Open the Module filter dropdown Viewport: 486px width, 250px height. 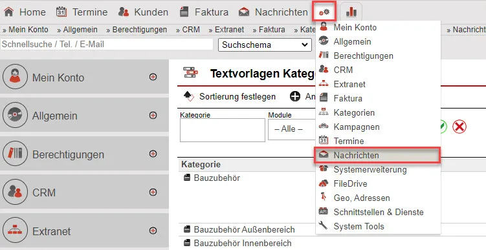point(292,129)
